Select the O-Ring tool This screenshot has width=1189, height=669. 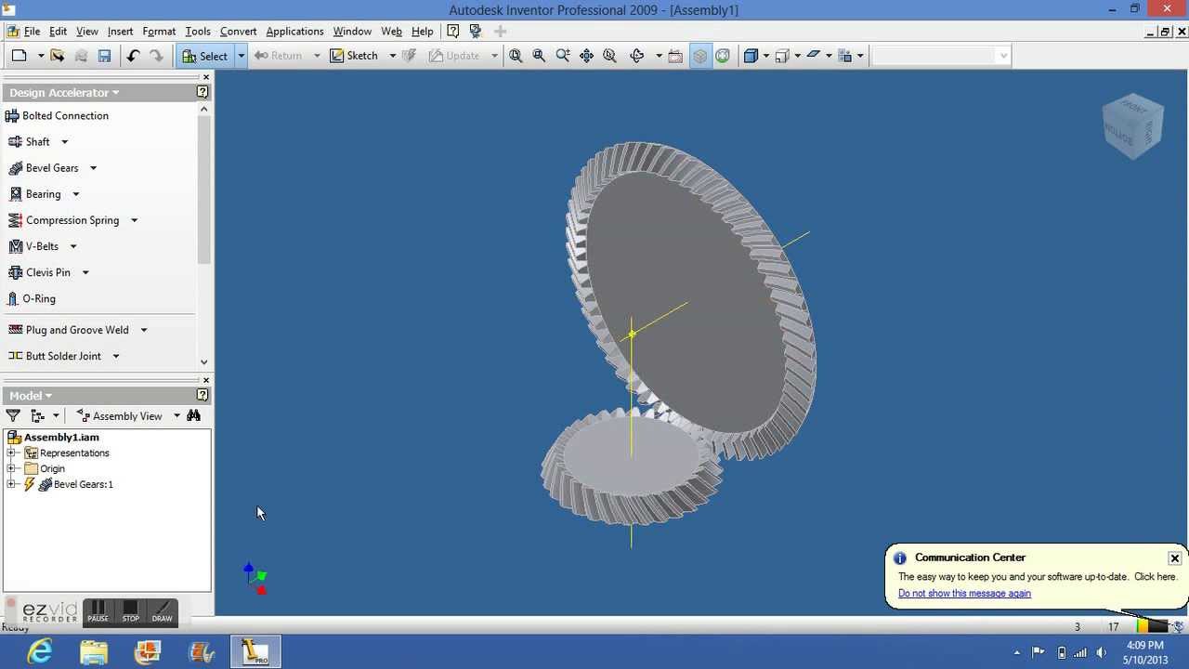click(x=31, y=299)
